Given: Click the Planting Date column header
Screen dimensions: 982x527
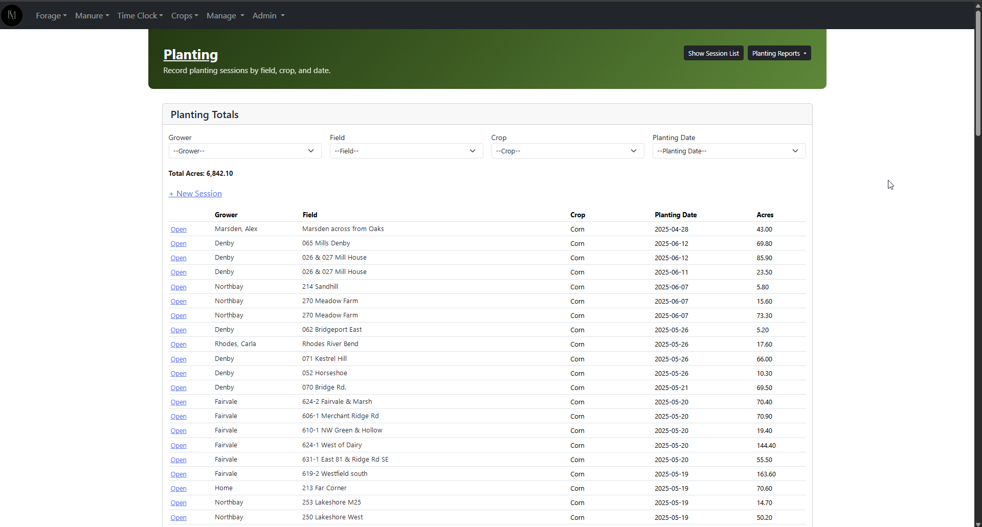Looking at the screenshot, I should [x=676, y=215].
